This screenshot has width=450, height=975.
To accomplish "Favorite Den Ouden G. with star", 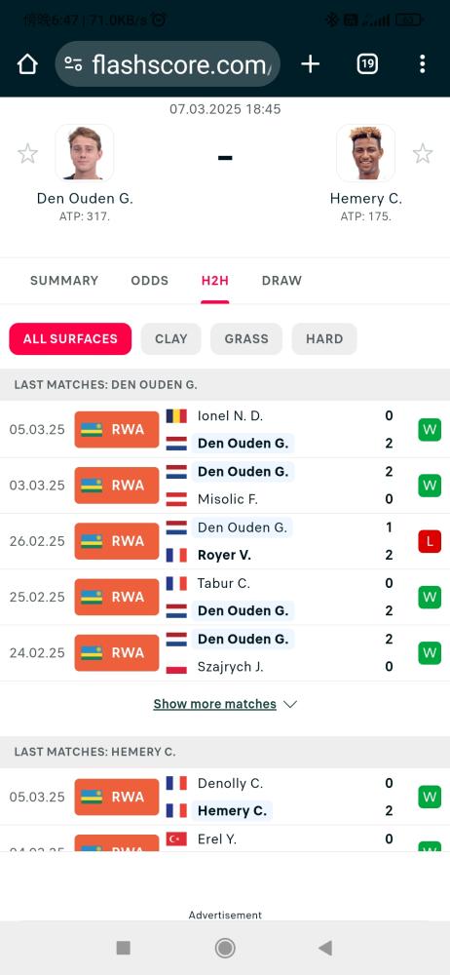I will click(x=27, y=153).
